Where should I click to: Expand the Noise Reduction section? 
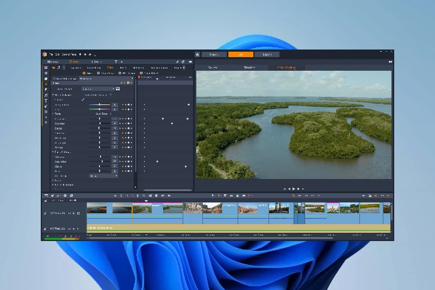click(x=53, y=185)
